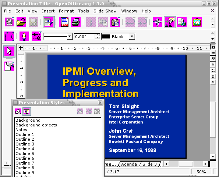219x177 pixels.
Task: Click vertical scrollbar down arrow
Action: pyautogui.click(x=213, y=156)
